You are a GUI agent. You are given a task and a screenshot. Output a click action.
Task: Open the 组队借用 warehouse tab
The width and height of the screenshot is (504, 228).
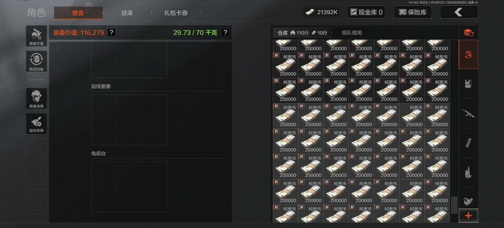(x=352, y=33)
